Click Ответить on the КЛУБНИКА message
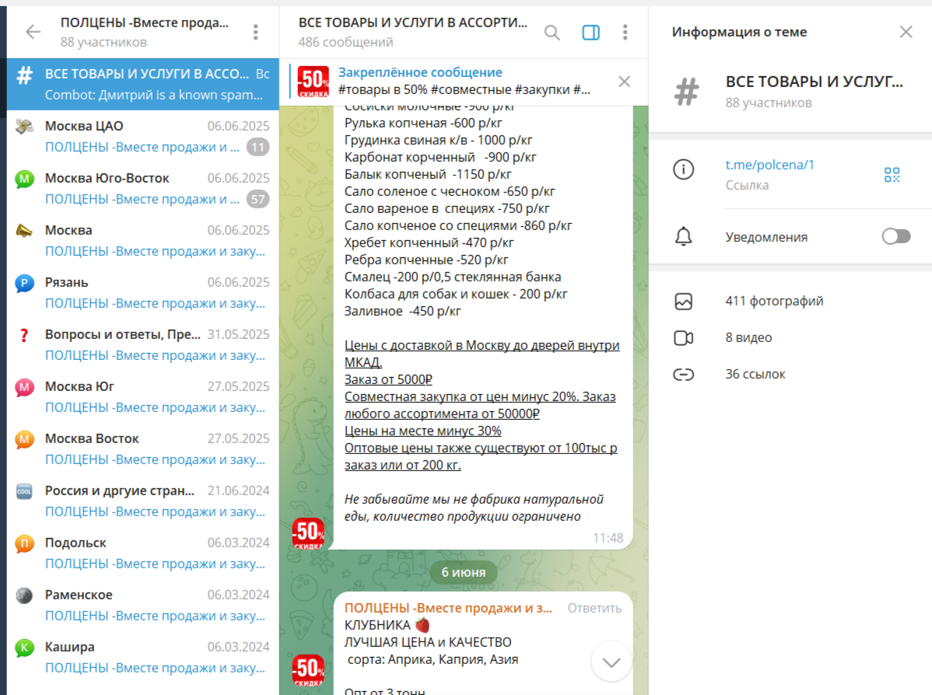This screenshot has height=695, width=932. (x=594, y=608)
